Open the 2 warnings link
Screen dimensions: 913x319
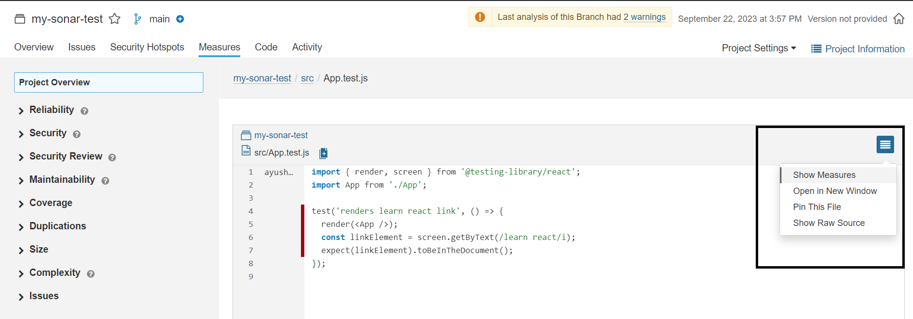645,17
